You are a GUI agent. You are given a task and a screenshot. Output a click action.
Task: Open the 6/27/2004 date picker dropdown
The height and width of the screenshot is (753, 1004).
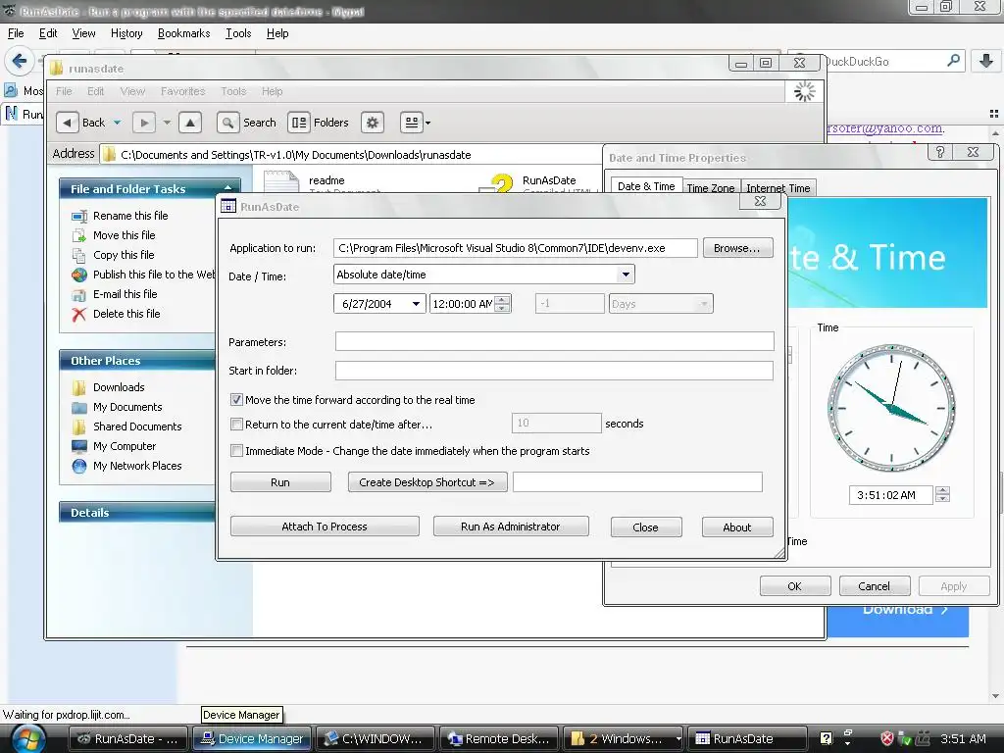click(416, 304)
